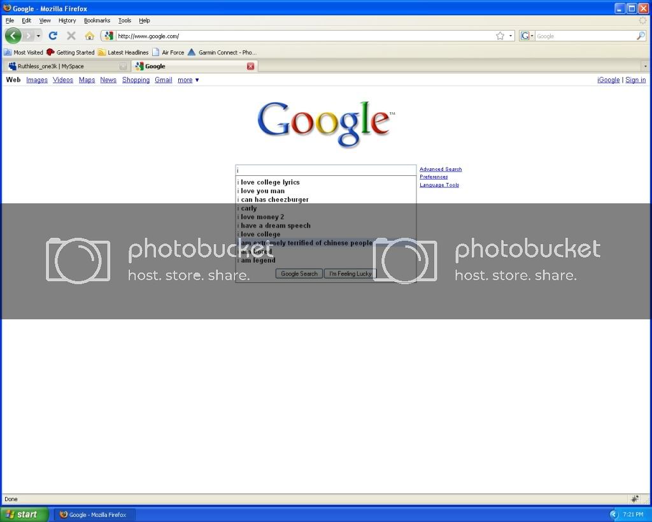Click the Firefox toolbar search field
This screenshot has width=652, height=522.
pos(586,36)
